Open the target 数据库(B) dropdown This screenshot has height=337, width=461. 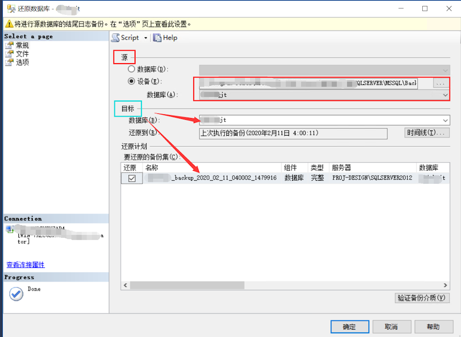pyautogui.click(x=445, y=120)
